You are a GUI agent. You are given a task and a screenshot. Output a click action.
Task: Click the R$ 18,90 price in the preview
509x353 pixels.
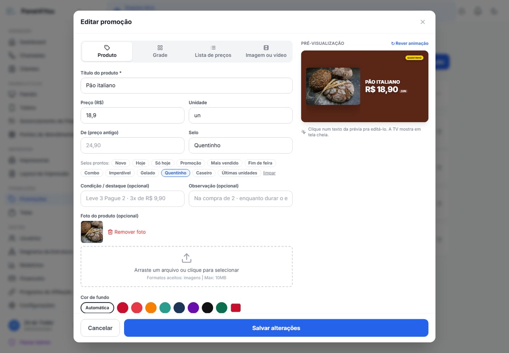382,89
